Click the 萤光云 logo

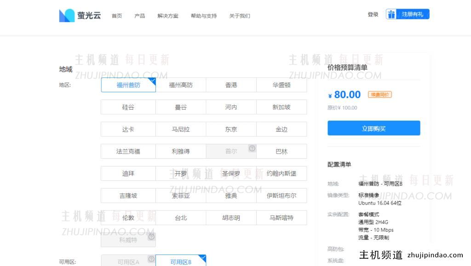click(x=80, y=15)
